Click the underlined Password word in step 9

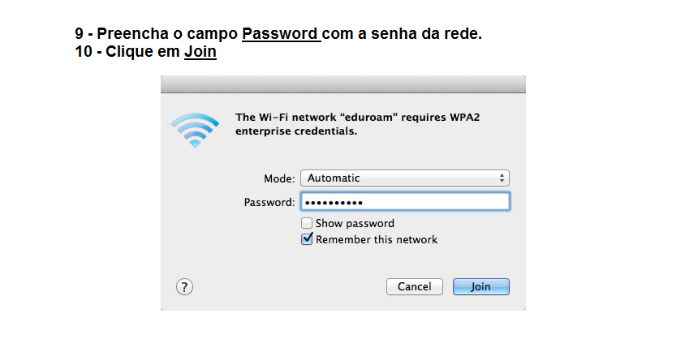click(281, 33)
